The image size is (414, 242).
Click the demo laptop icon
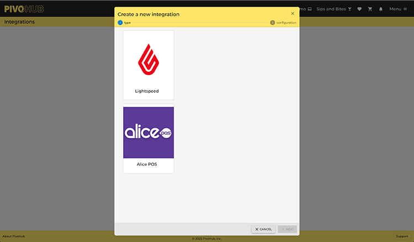click(x=310, y=9)
